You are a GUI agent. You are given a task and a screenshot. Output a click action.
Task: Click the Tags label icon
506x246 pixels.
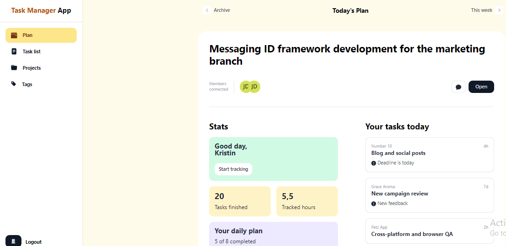(x=14, y=84)
